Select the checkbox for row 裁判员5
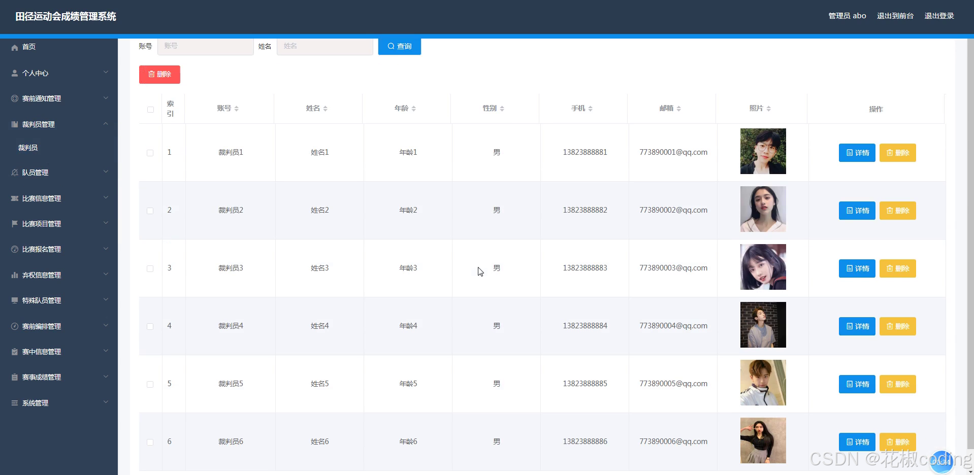The height and width of the screenshot is (475, 974). pos(150,384)
